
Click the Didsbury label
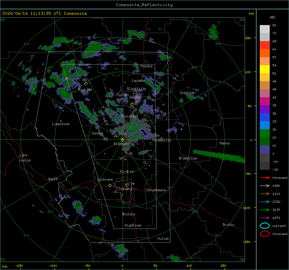point(121,144)
